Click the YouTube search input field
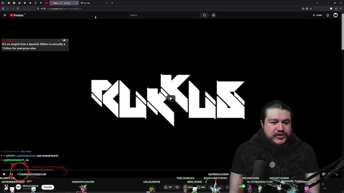The image size is (344, 193). [164, 15]
